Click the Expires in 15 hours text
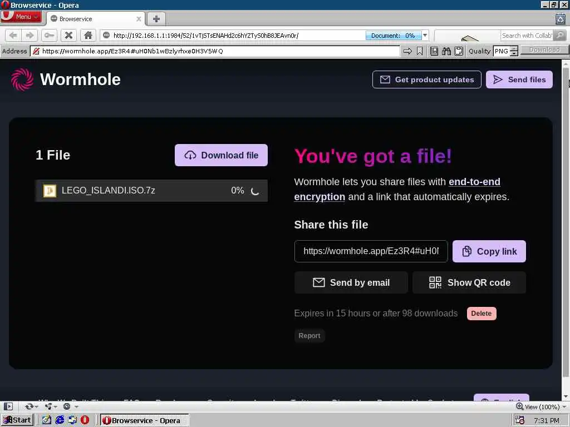570x427 pixels. 376,314
